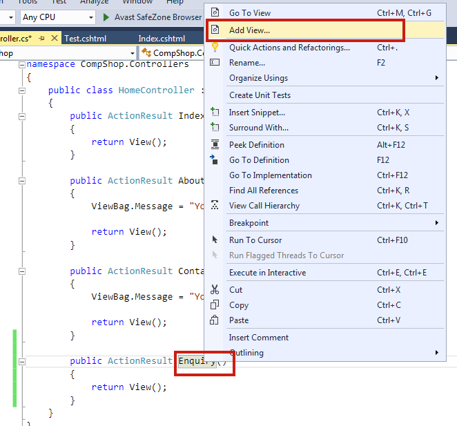This screenshot has height=426, width=457.
Task: Open the Tools menu
Action: coord(28,2)
